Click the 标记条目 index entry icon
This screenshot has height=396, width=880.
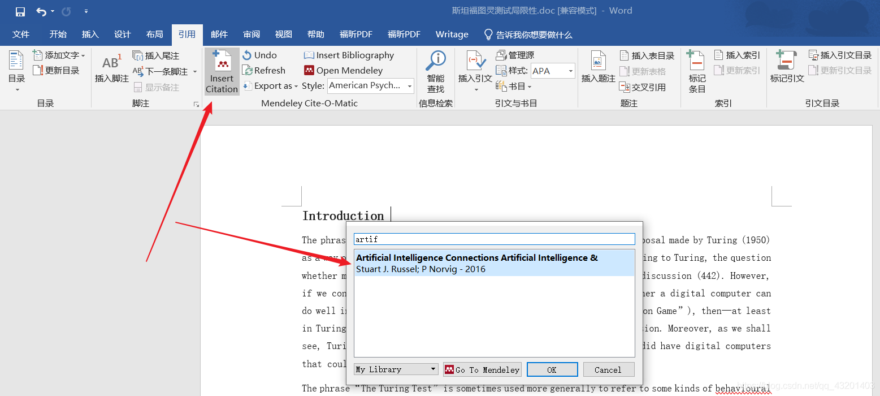click(697, 72)
